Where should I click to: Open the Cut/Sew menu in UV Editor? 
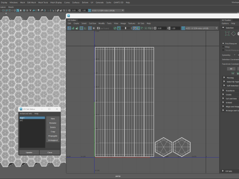(93, 23)
